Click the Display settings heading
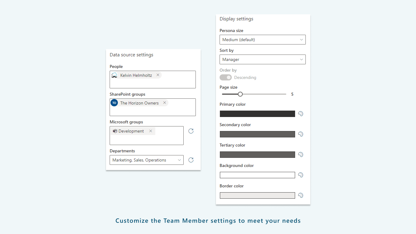 tap(236, 19)
